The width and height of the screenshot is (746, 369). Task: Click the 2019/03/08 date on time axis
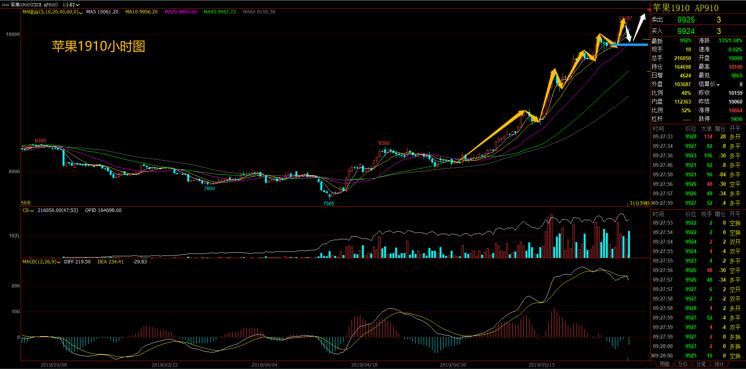pyautogui.click(x=53, y=365)
